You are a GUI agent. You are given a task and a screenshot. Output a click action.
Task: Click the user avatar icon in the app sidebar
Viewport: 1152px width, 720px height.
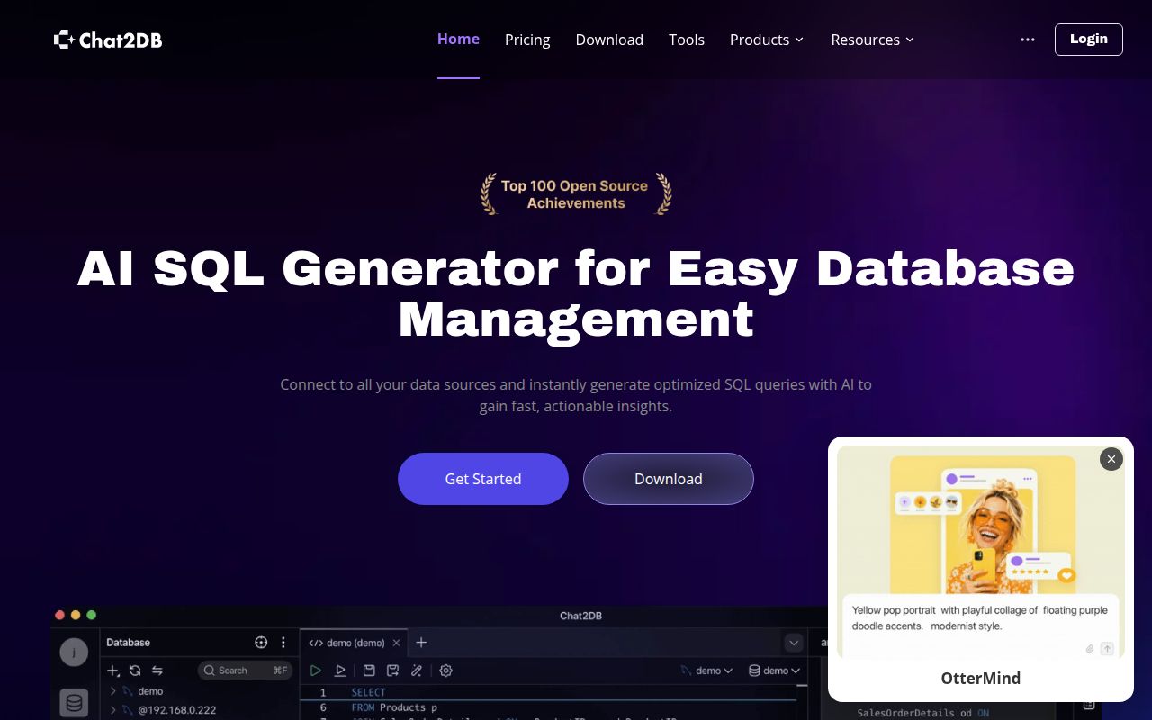point(74,652)
